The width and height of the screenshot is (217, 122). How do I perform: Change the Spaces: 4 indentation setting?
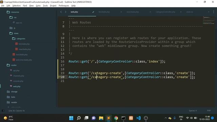[x=193, y=111]
